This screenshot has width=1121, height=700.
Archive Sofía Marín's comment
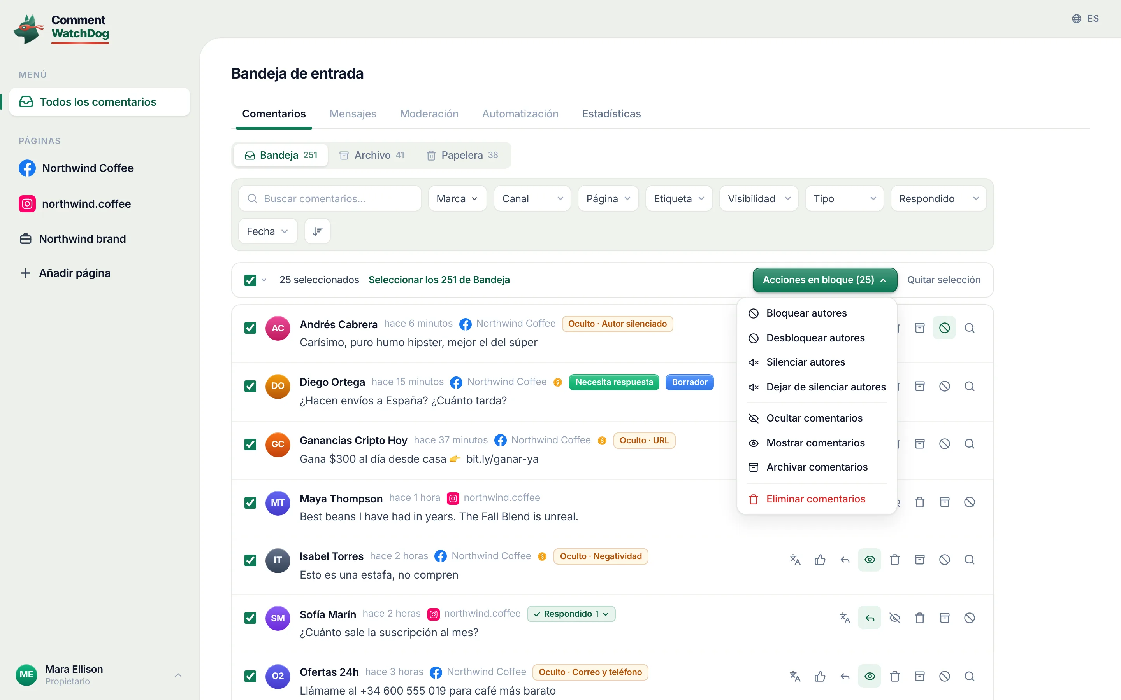[x=944, y=618]
